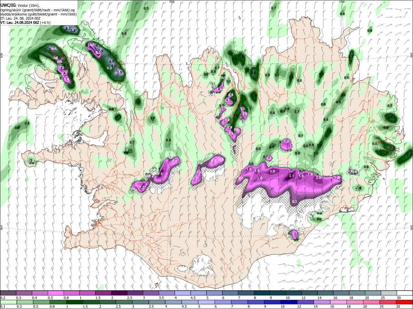Pick pale grey upper swatch between 25 and 30

[389, 293]
